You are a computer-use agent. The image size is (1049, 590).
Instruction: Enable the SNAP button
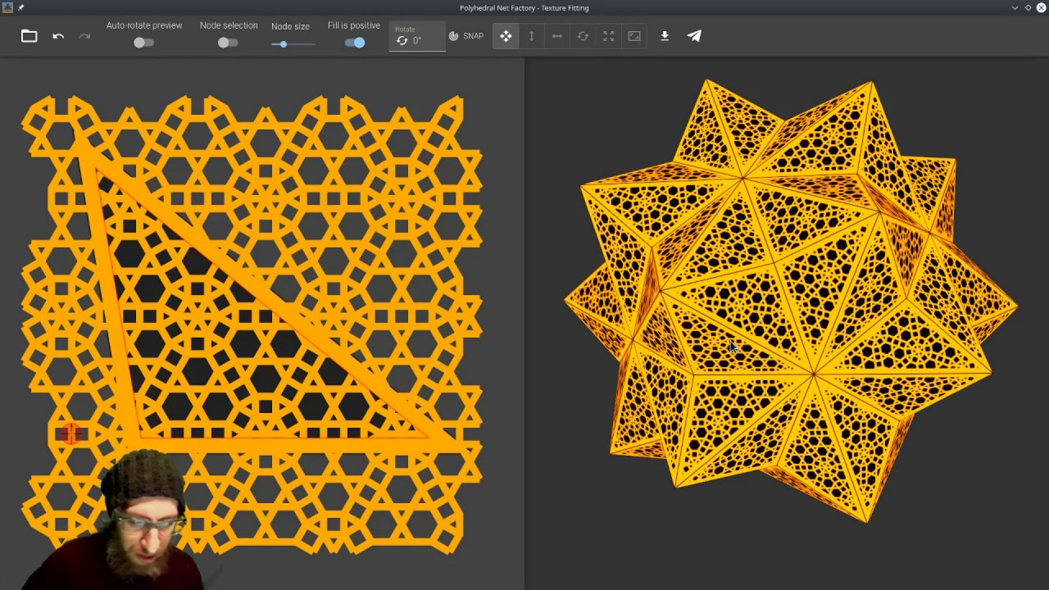pyautogui.click(x=466, y=36)
